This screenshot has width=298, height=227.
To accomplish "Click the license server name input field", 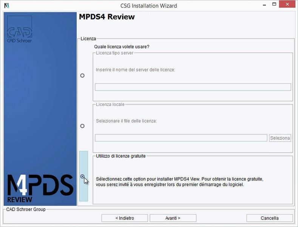I will point(193,87).
